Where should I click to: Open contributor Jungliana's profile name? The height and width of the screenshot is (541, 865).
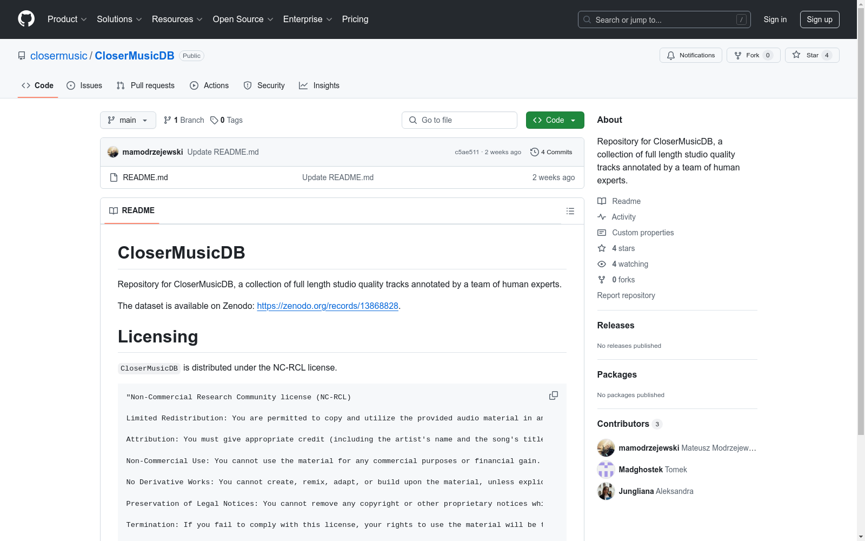pyautogui.click(x=636, y=491)
